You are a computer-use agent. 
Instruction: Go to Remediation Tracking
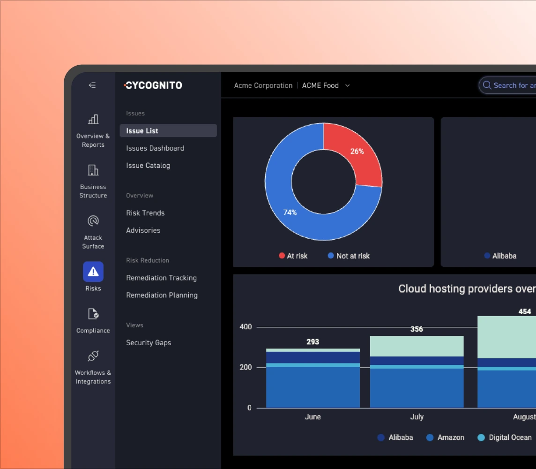(161, 278)
